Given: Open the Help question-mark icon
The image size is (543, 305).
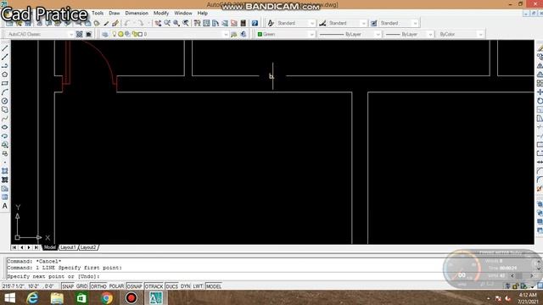Looking at the screenshot, I should point(255,23).
